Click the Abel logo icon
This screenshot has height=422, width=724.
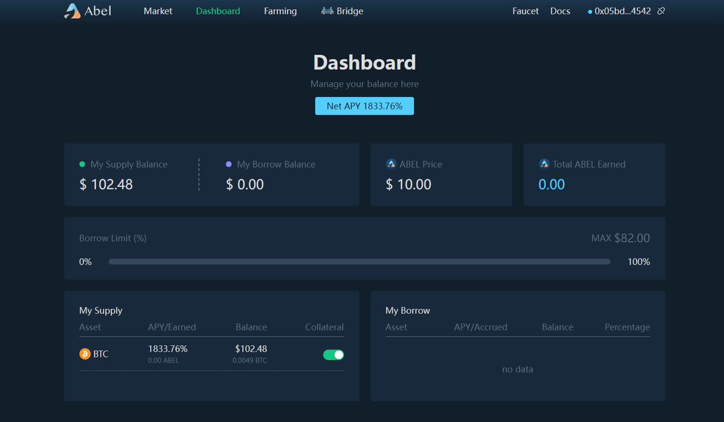72,11
